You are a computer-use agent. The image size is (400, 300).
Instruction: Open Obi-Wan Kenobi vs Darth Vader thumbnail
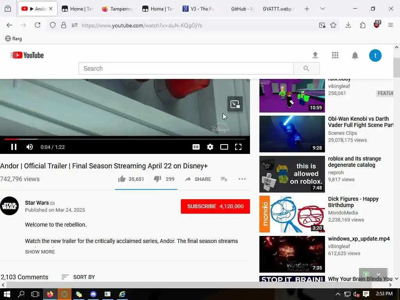(x=292, y=134)
